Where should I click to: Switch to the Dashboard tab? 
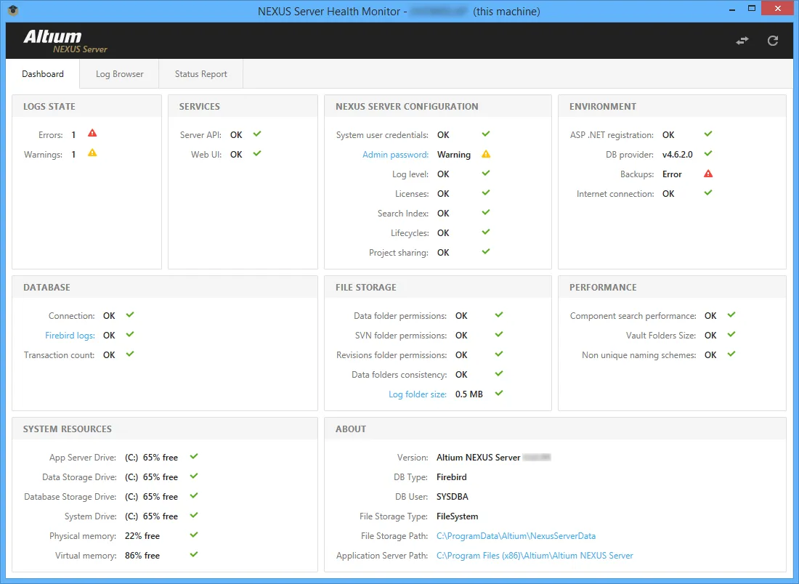pyautogui.click(x=43, y=74)
